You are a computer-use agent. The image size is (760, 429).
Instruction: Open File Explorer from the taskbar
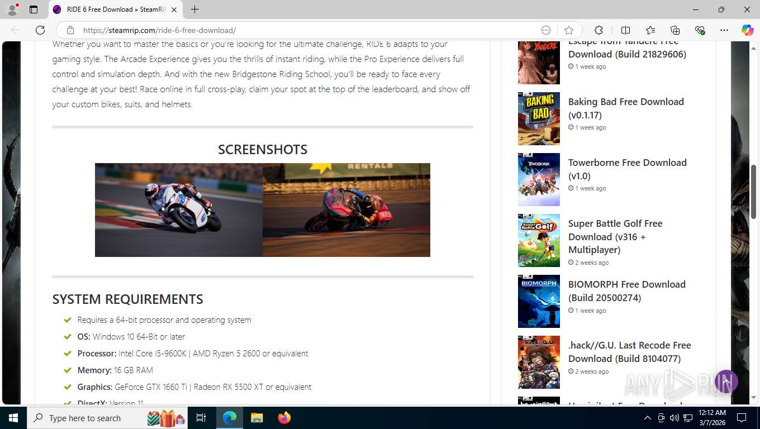(x=256, y=418)
